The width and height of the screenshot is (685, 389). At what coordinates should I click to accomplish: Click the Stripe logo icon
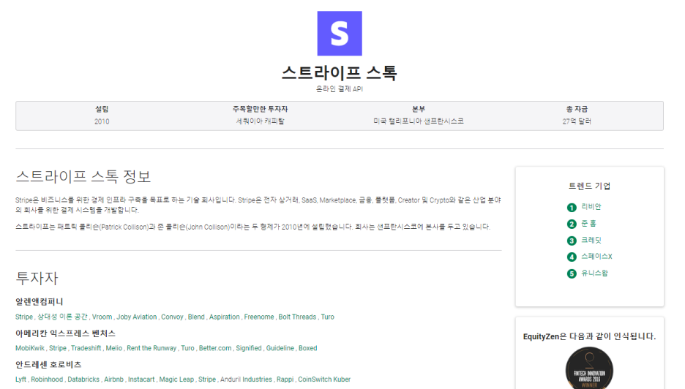click(x=340, y=34)
